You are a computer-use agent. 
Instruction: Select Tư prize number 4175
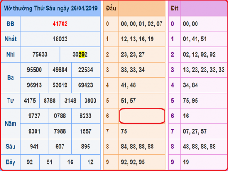coord(30,101)
